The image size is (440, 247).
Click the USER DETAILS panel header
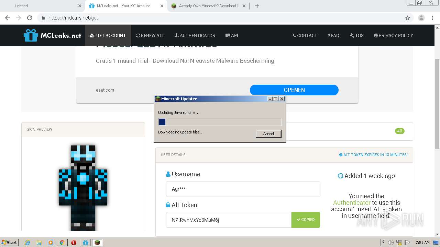284,155
